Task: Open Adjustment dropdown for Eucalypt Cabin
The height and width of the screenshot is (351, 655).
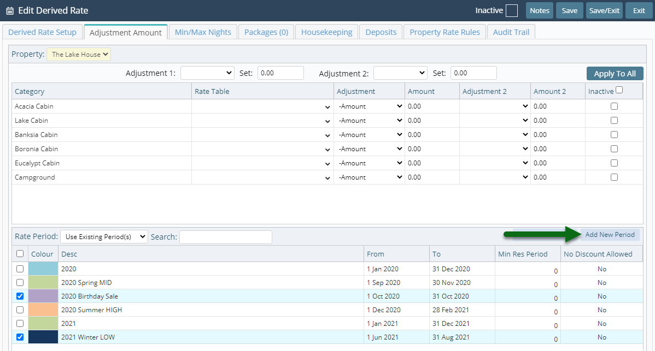Action: click(369, 163)
